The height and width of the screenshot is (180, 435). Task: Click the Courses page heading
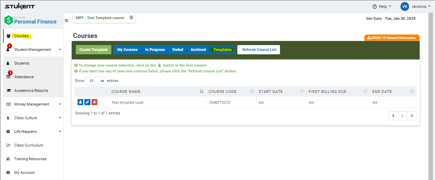(x=85, y=36)
